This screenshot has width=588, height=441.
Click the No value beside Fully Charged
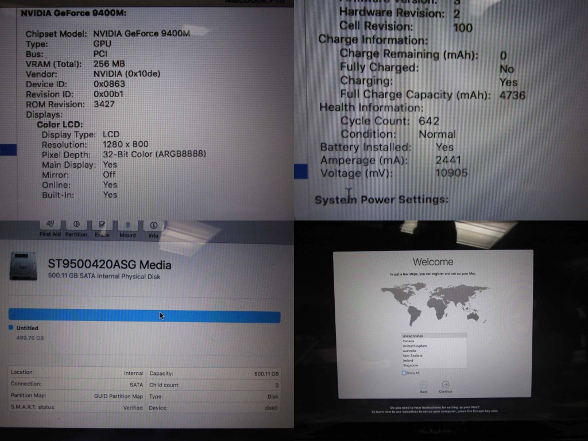coord(507,69)
